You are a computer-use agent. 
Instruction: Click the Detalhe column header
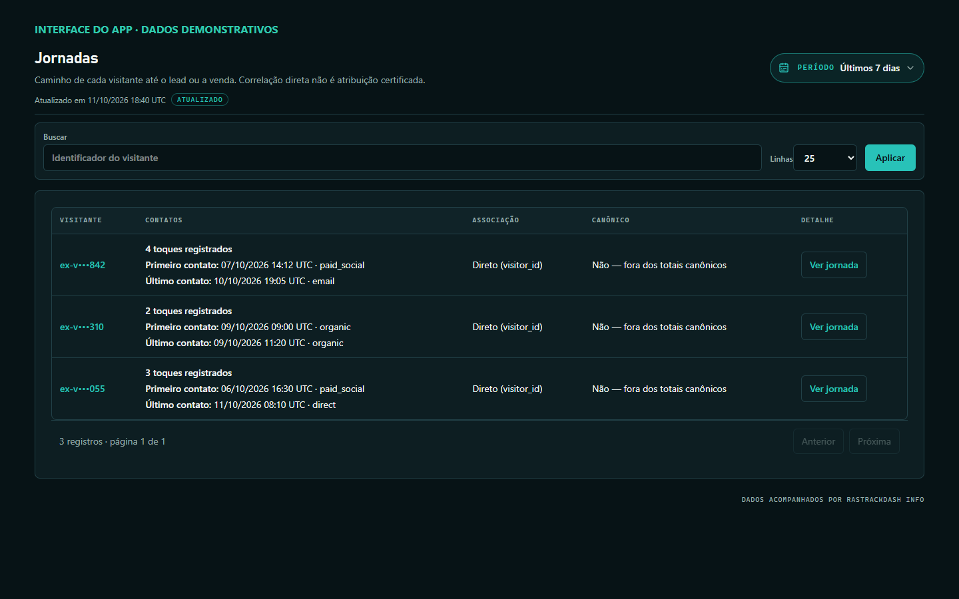point(817,220)
